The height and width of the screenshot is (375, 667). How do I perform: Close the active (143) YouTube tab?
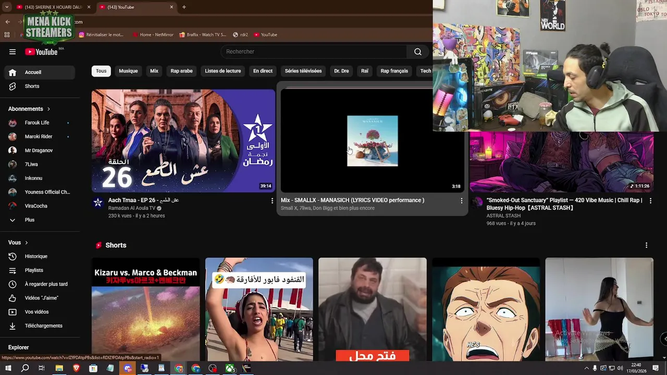tap(171, 7)
